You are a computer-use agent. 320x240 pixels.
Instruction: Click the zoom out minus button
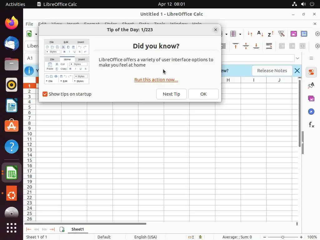tap(265, 237)
